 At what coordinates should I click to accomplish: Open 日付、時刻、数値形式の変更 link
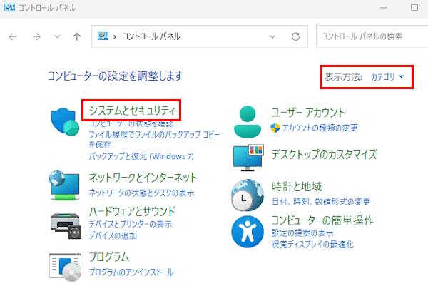321,201
